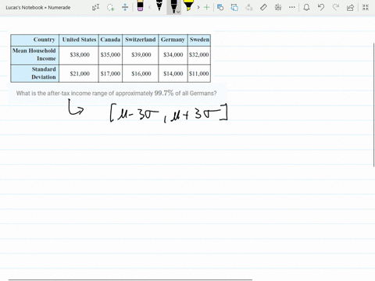Screen dimensions: 375x281
Task: Click the Sweden column header
Action: pos(199,40)
